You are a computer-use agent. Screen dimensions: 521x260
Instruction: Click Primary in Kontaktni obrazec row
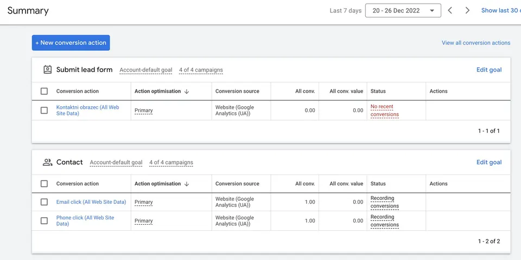[143, 110]
